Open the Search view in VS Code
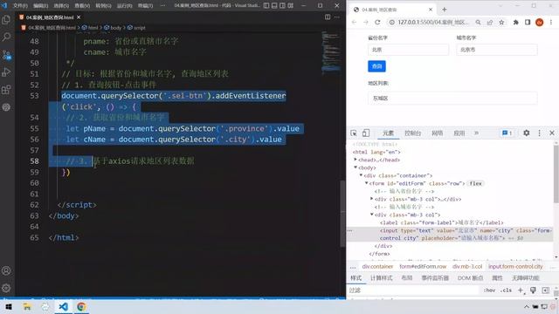This screenshot has width=559, height=314. 6,37
